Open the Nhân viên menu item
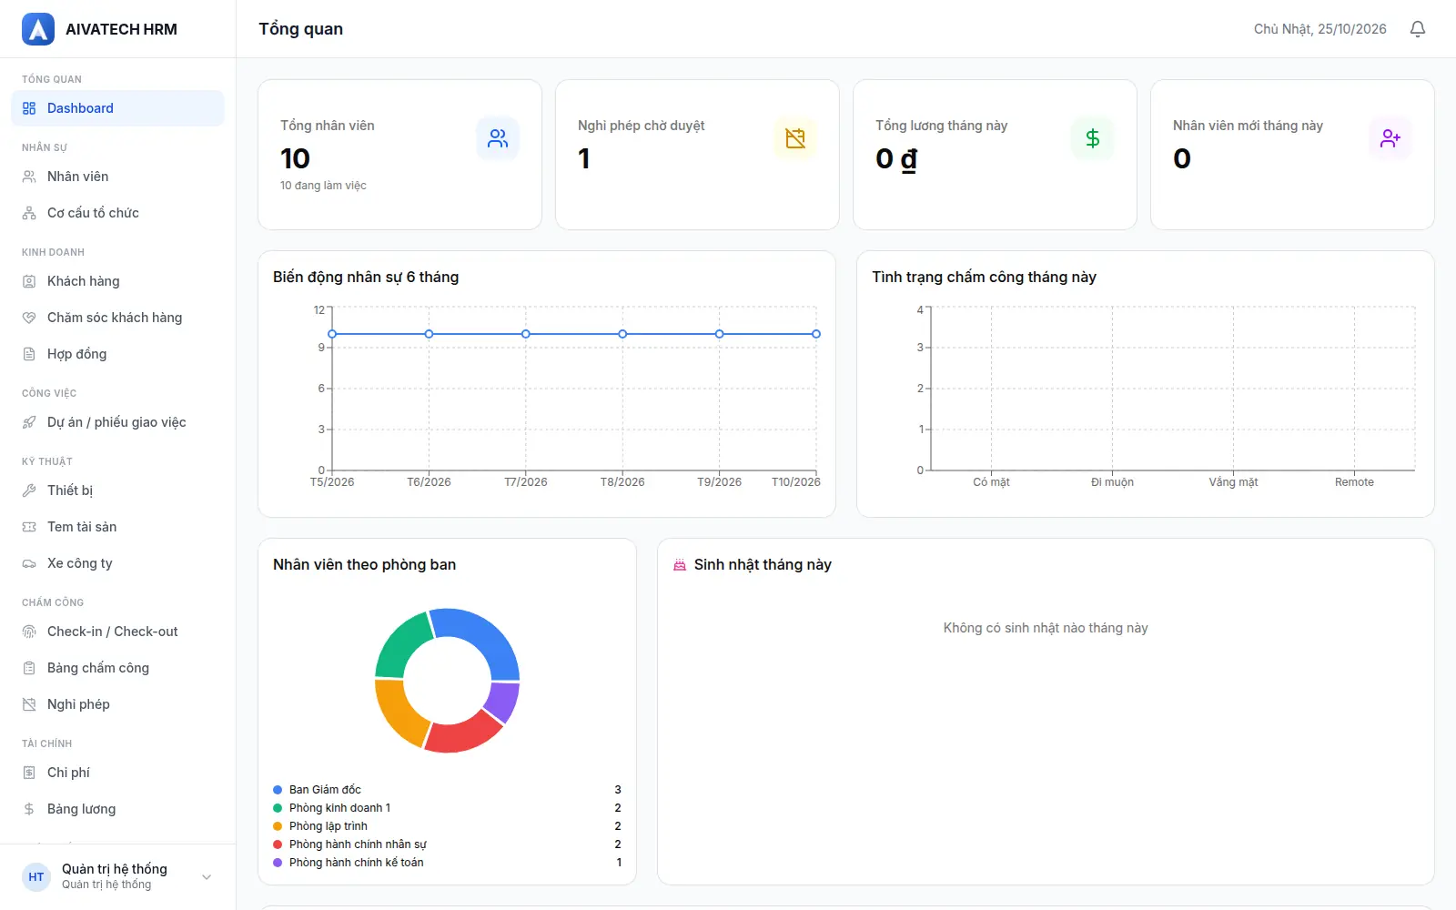 (117, 177)
